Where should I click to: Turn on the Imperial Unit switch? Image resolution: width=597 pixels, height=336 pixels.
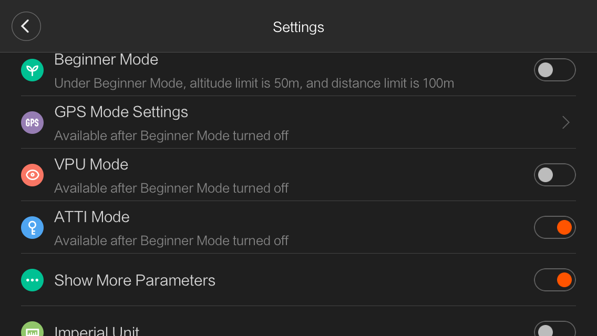[x=555, y=329]
